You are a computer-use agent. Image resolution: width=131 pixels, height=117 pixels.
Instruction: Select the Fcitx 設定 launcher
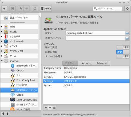(x=19, y=85)
